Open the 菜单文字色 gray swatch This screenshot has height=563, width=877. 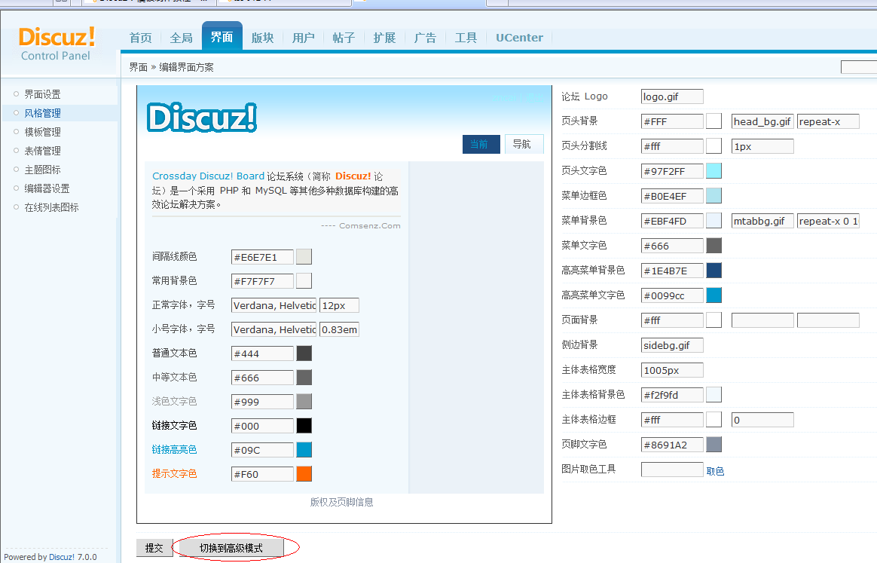point(714,245)
